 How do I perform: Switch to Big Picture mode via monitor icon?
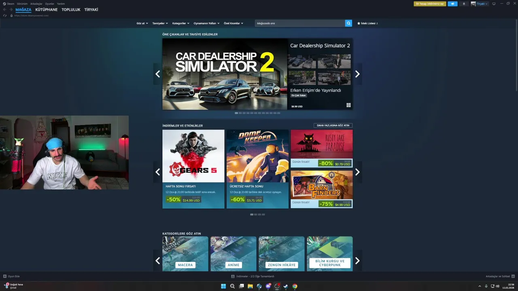494,4
